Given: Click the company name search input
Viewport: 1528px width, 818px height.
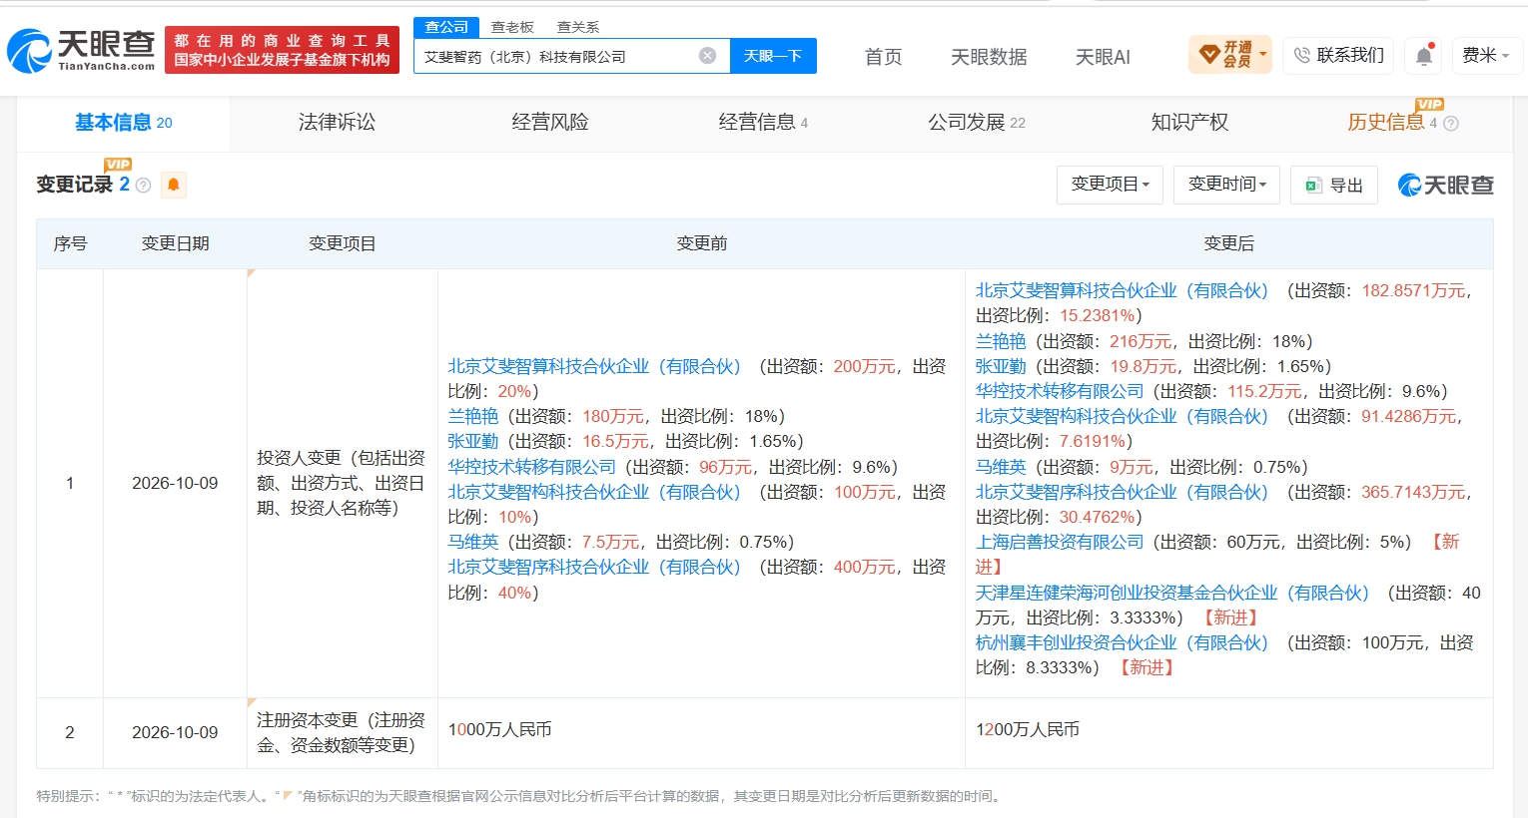Looking at the screenshot, I should 558,56.
